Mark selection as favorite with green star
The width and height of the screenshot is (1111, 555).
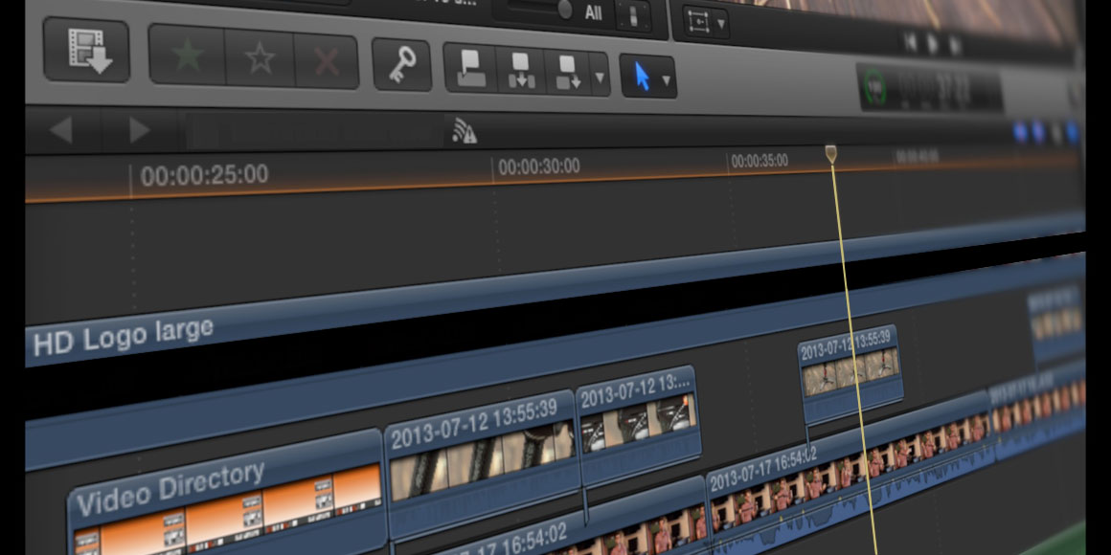click(188, 60)
